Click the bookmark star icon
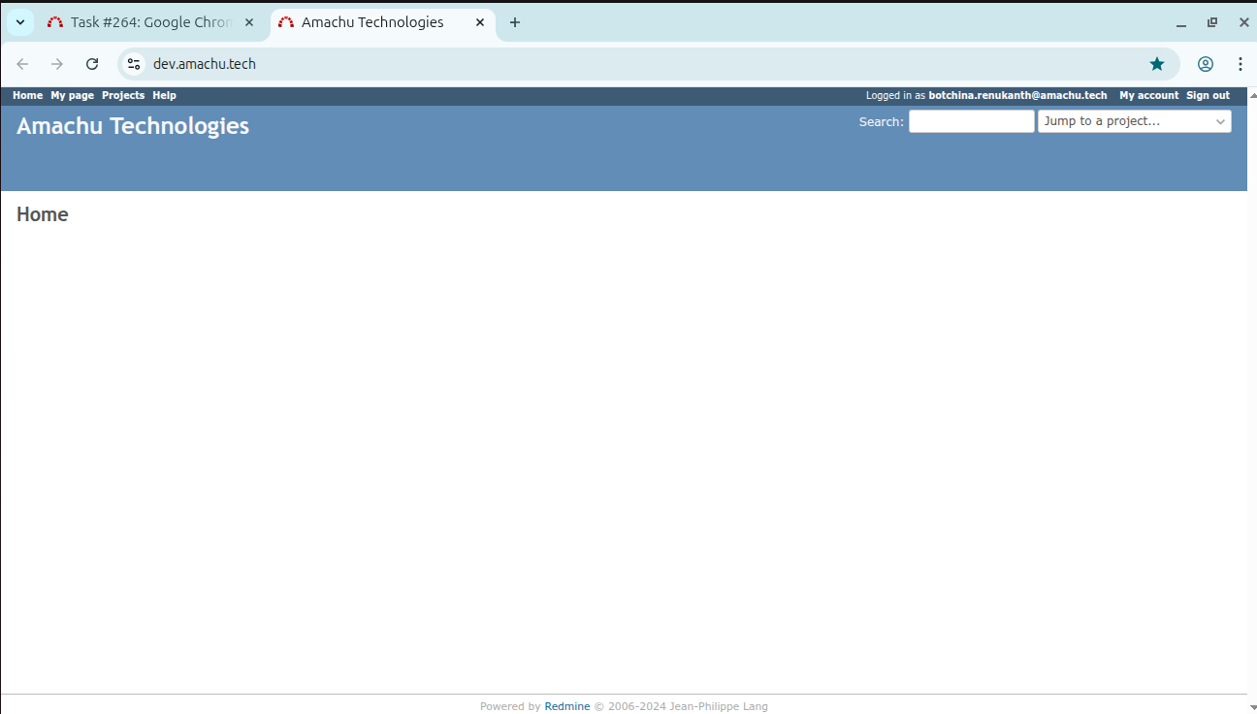The image size is (1257, 714). pyautogui.click(x=1157, y=64)
